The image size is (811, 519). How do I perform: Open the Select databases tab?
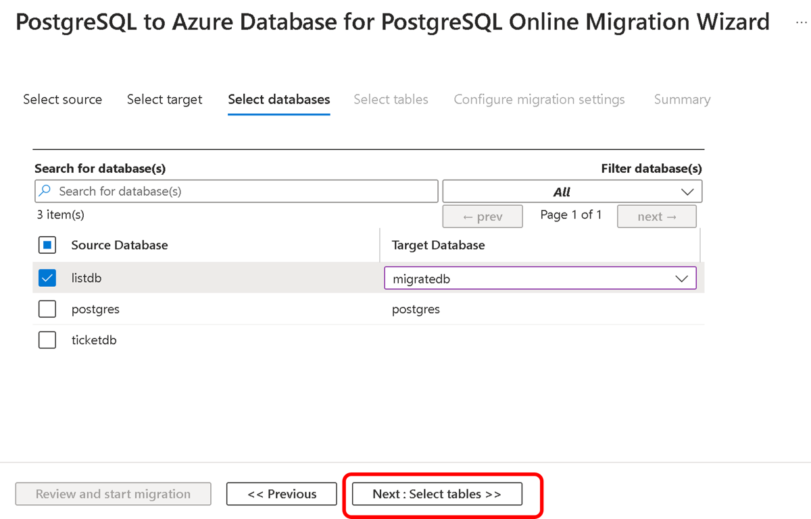coord(278,99)
